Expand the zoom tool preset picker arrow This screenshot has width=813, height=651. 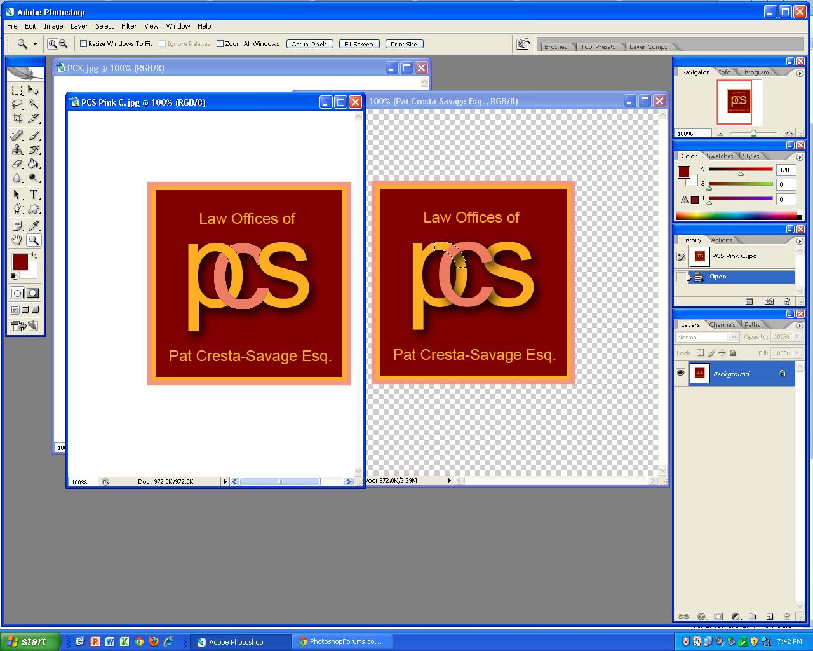[x=35, y=44]
